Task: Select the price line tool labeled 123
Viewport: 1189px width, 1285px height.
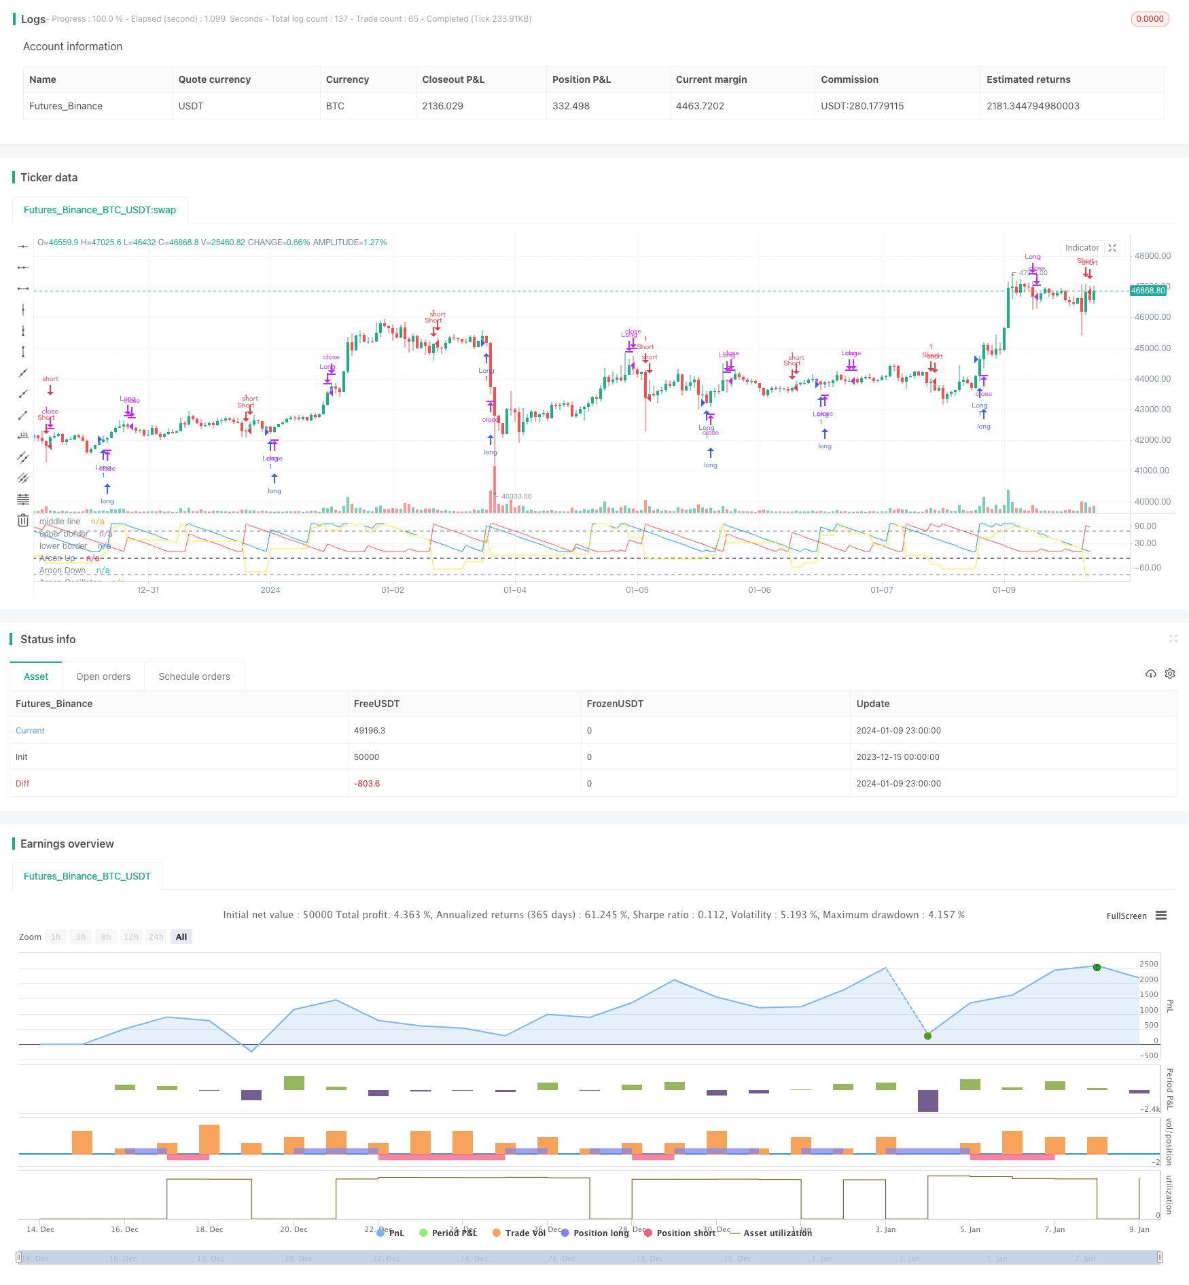Action: pos(23,436)
